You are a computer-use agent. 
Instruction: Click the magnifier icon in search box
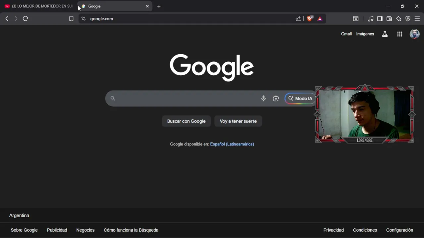tap(113, 99)
